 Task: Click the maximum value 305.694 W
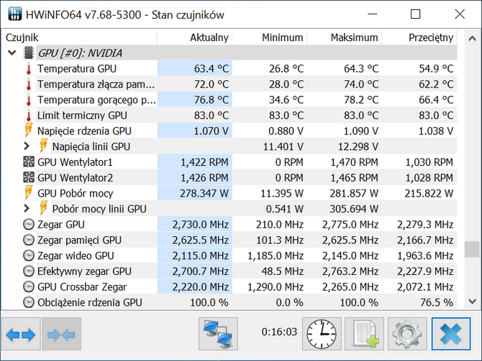(354, 209)
